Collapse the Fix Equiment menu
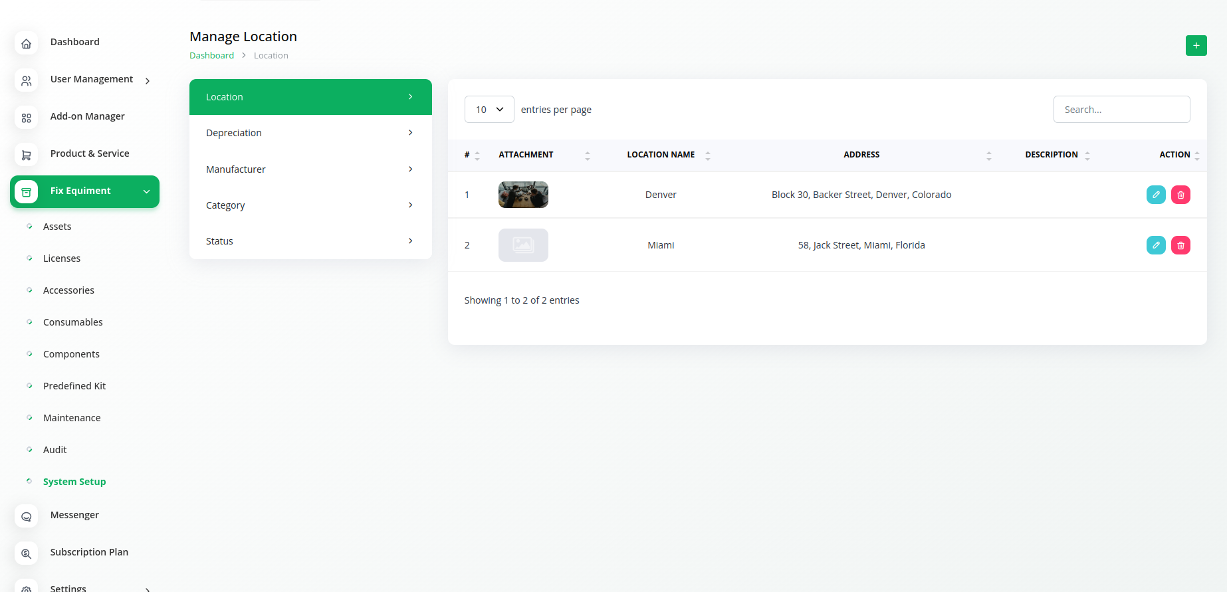1227x592 pixels. (x=146, y=191)
